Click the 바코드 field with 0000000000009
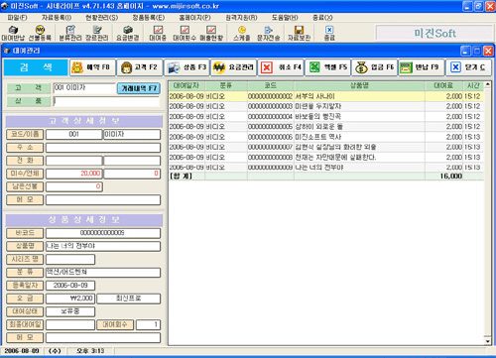Screen dimensions: 496x358 (103, 233)
